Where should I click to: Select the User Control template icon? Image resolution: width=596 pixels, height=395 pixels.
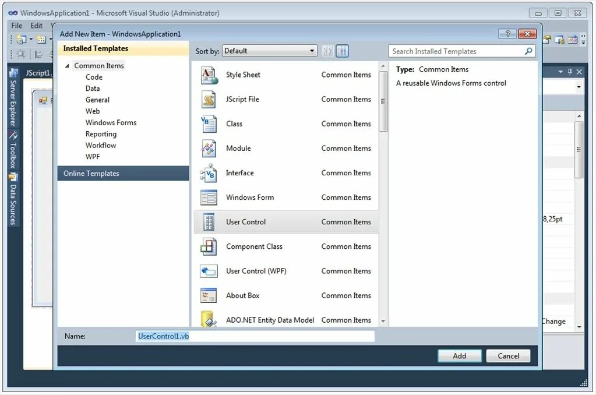point(209,222)
